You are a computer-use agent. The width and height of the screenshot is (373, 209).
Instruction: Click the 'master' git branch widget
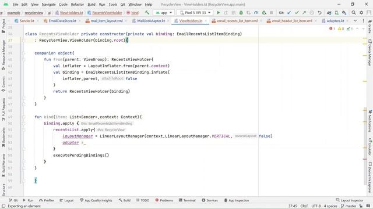[x=349, y=206]
